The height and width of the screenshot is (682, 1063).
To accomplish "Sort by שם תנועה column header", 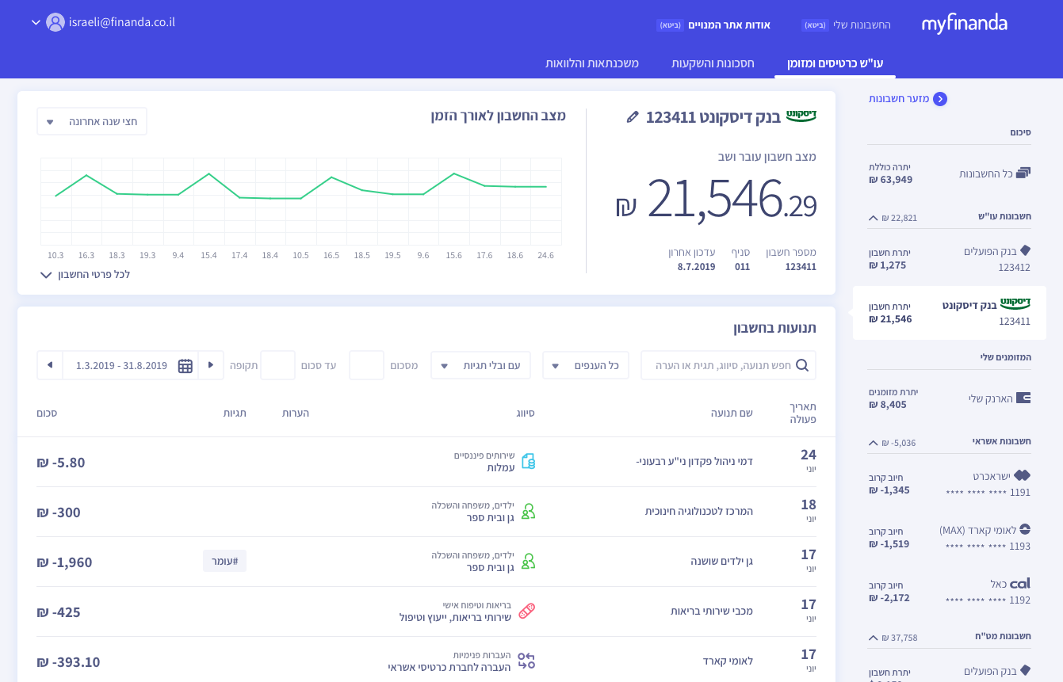I will point(730,413).
